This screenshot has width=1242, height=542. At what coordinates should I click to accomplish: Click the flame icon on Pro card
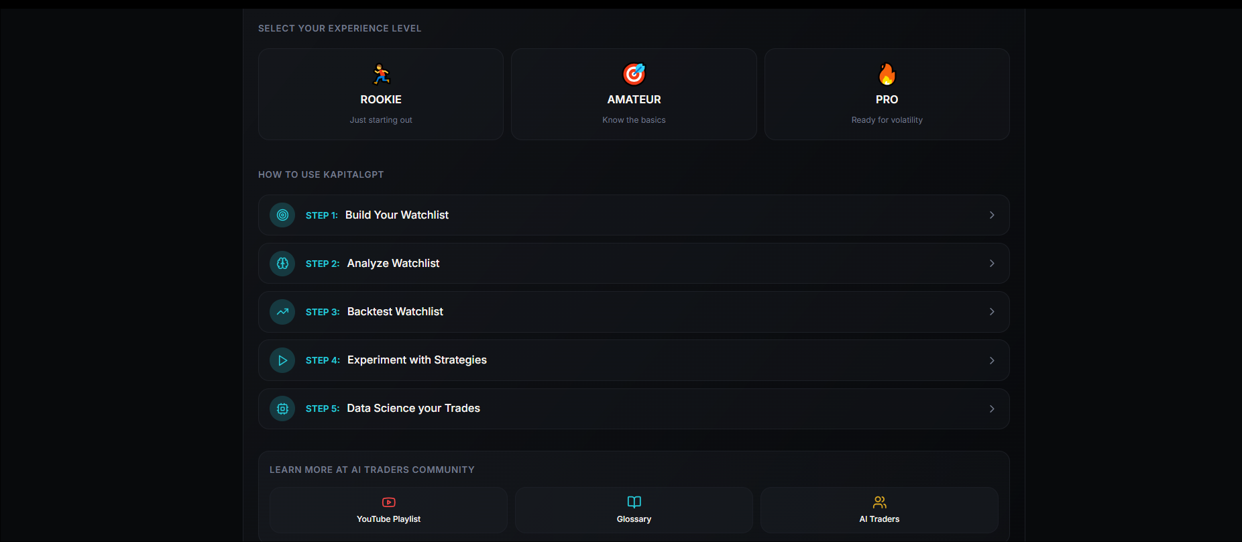[x=887, y=74]
